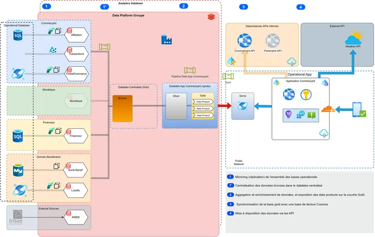Image resolution: width=375 pixels, height=237 pixels.
Task: Select the Socle Benef hexagon node
Action: click(x=76, y=170)
